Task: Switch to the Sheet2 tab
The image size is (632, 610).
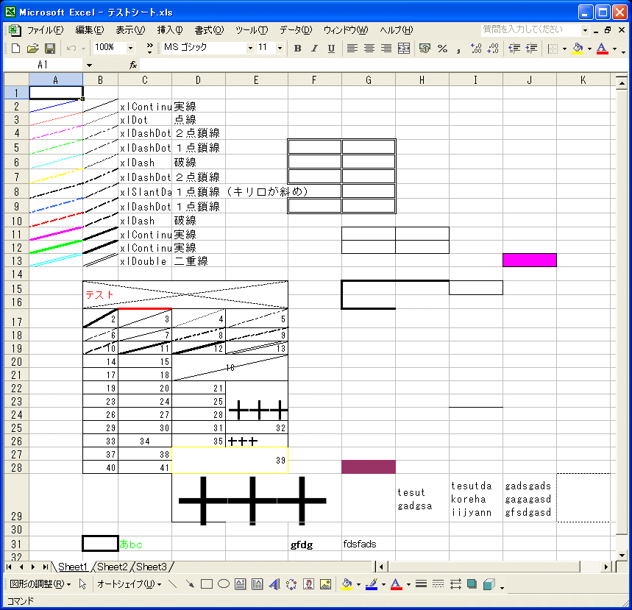Action: [x=112, y=567]
